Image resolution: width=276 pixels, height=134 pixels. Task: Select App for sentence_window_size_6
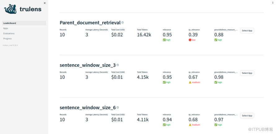(x=247, y=116)
